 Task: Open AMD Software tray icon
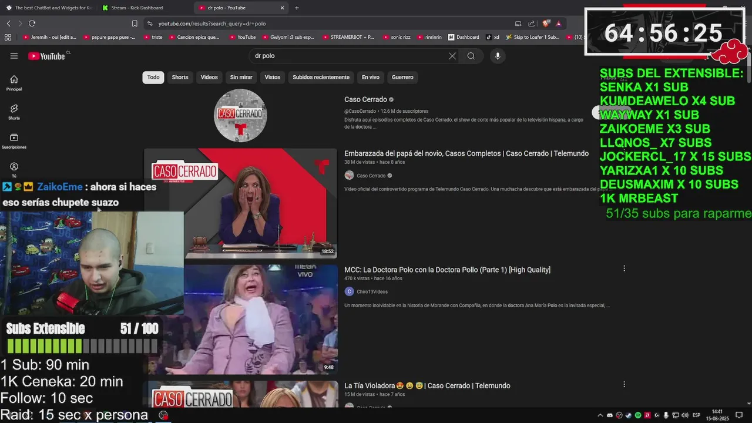click(647, 415)
